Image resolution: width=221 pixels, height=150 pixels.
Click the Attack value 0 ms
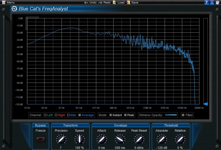(102, 148)
